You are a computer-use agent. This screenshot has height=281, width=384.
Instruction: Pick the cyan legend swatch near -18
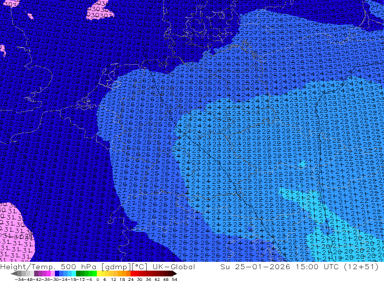pyautogui.click(x=74, y=274)
